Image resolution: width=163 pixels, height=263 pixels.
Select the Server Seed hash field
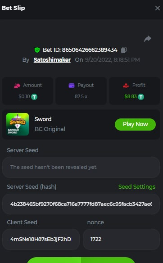(81, 204)
